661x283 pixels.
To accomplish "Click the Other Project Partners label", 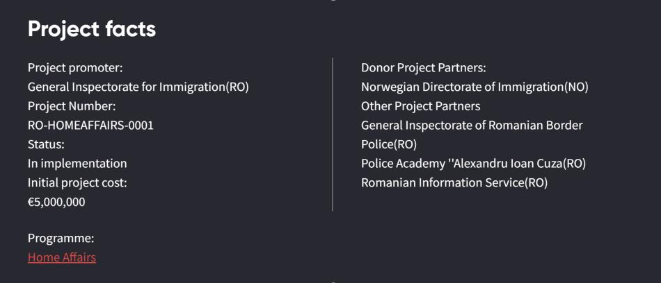I will 420,106.
